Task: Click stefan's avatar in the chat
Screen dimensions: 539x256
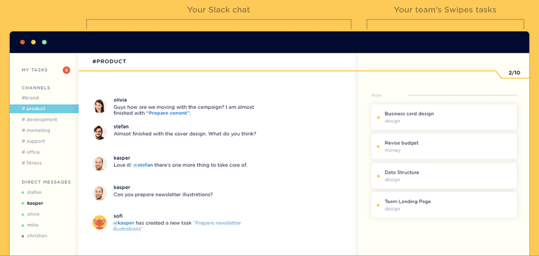Action: pyautogui.click(x=100, y=133)
